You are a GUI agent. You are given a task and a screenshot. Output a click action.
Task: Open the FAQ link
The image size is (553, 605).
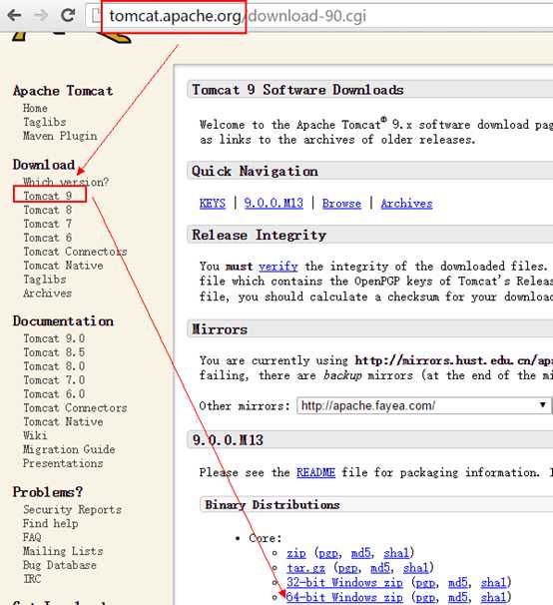(x=32, y=537)
